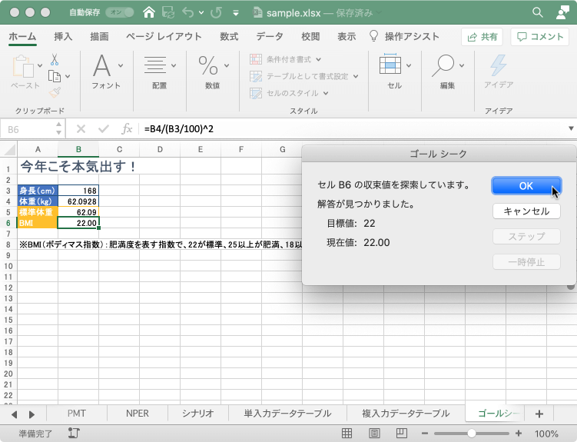Click the home icon in title bar
577x442 pixels.
149,12
